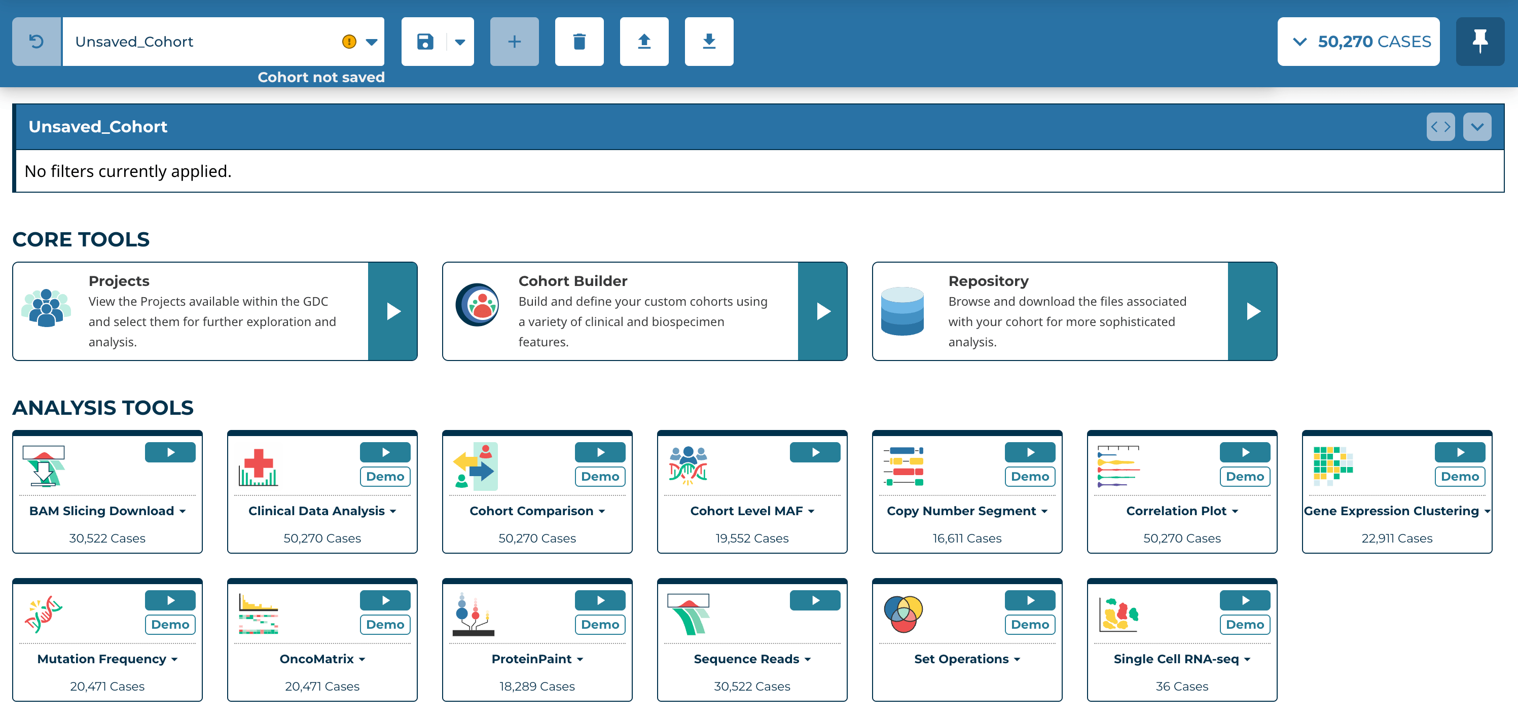This screenshot has height=719, width=1518.
Task: Launch the Cohort Level MAF tool
Action: pos(814,452)
